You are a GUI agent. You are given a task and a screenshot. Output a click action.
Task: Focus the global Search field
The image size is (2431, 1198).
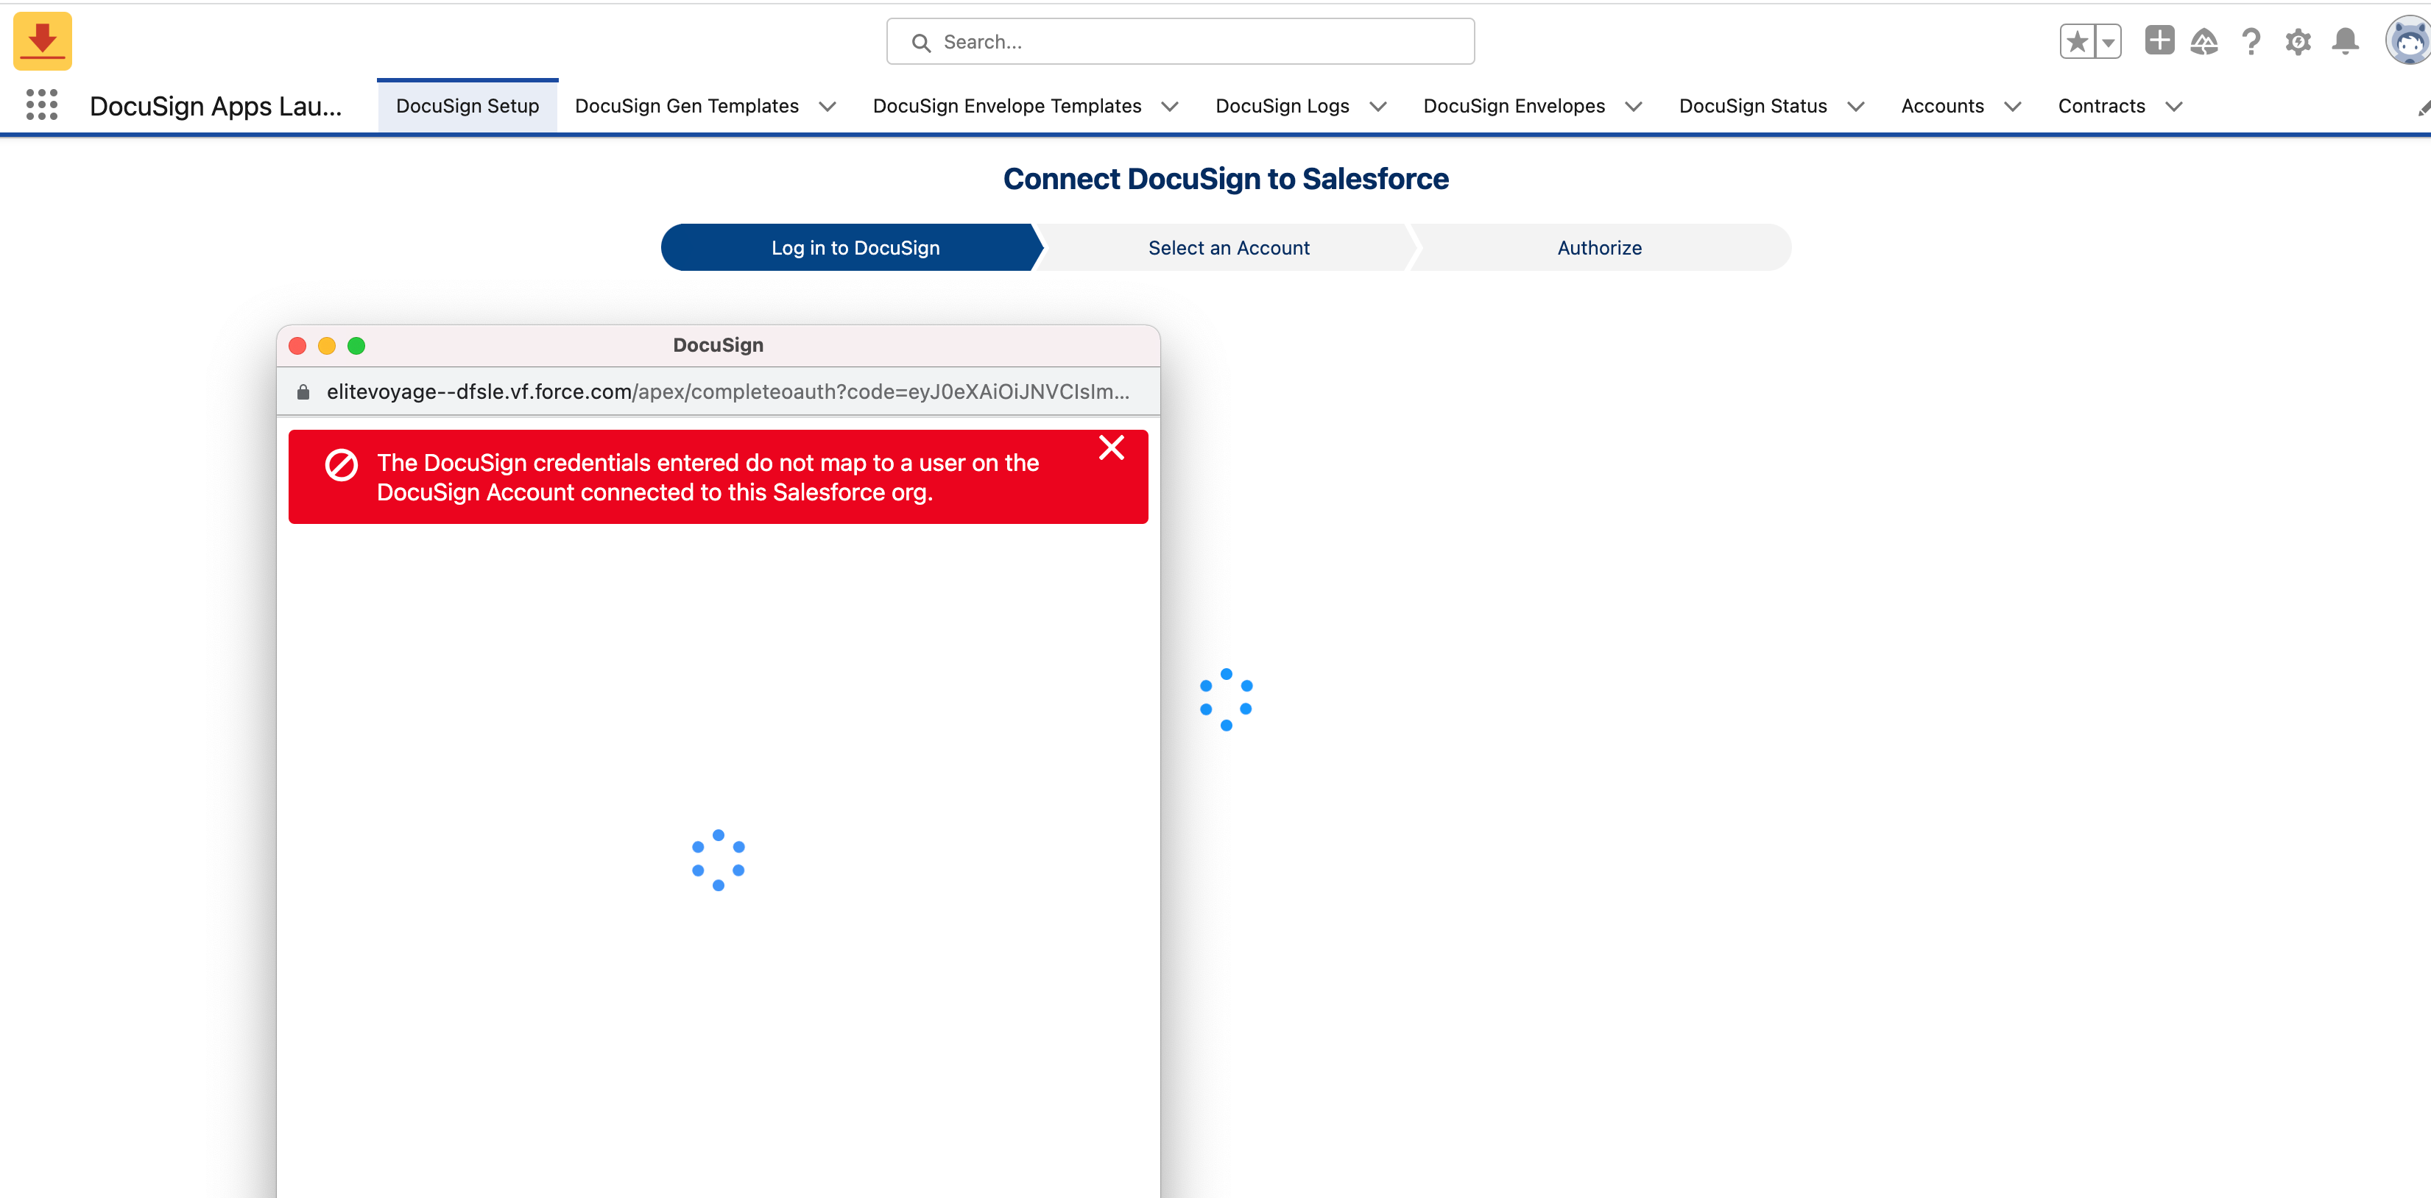(1181, 41)
